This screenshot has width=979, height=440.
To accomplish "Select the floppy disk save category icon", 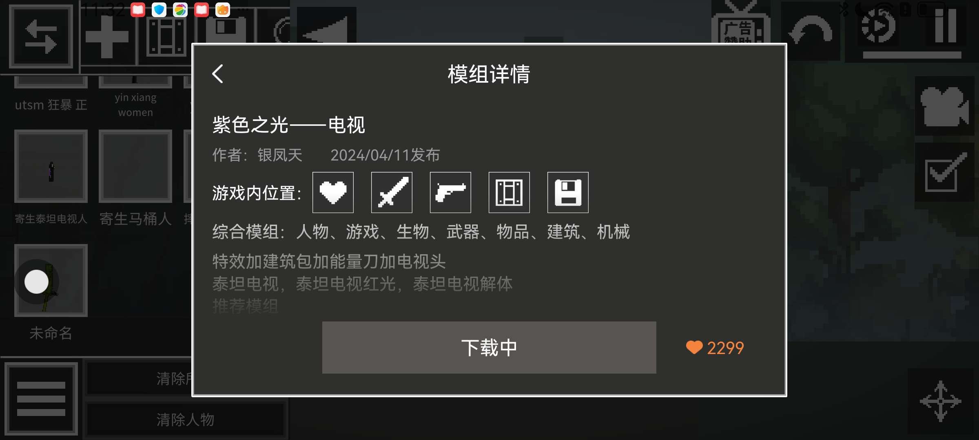I will (568, 192).
